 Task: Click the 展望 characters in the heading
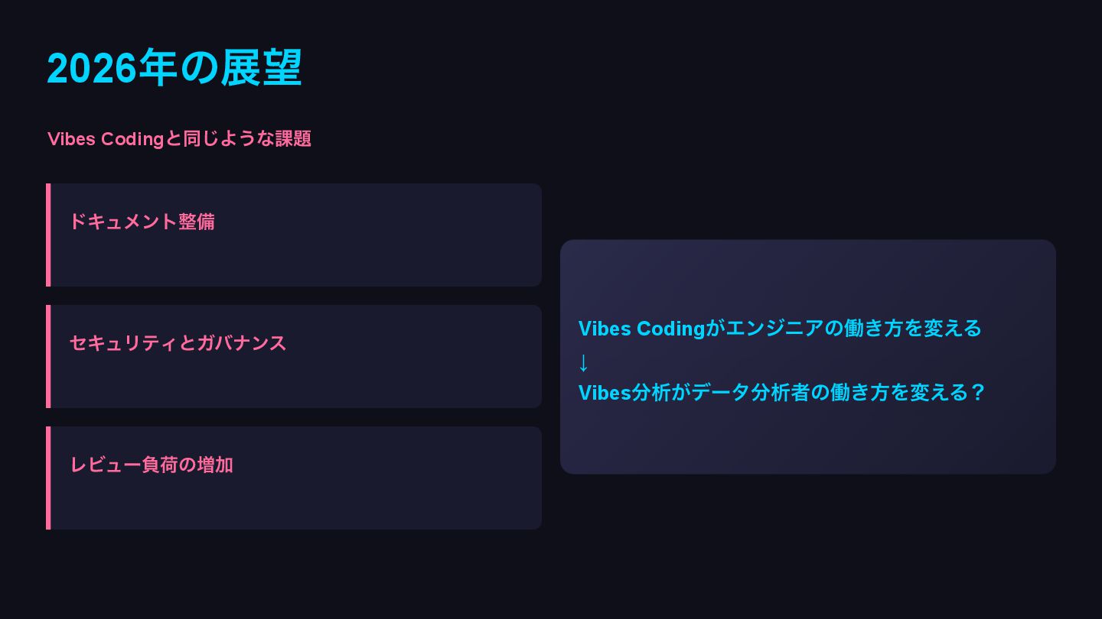coord(262,68)
